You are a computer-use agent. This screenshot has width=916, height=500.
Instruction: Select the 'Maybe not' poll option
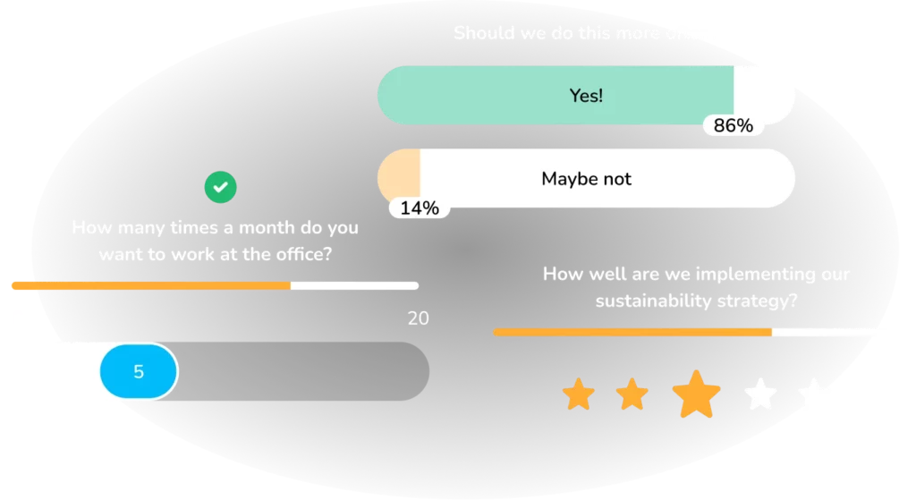586,178
